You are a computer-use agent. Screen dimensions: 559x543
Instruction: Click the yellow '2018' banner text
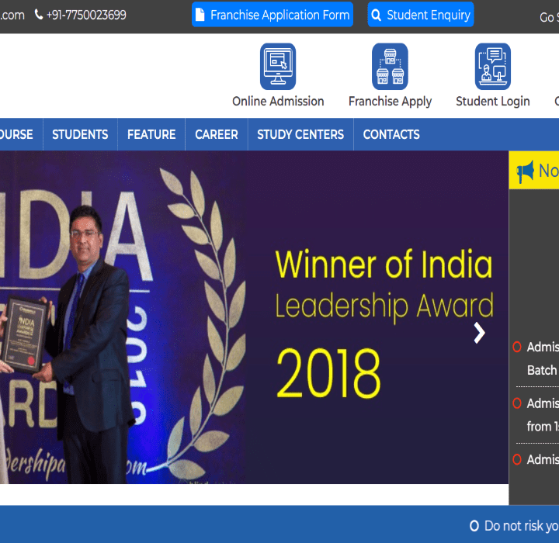pyautogui.click(x=328, y=373)
